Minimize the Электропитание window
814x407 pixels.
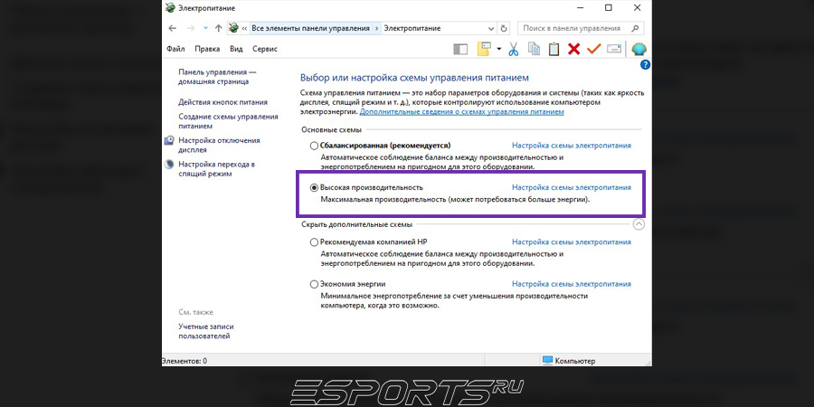pos(579,8)
